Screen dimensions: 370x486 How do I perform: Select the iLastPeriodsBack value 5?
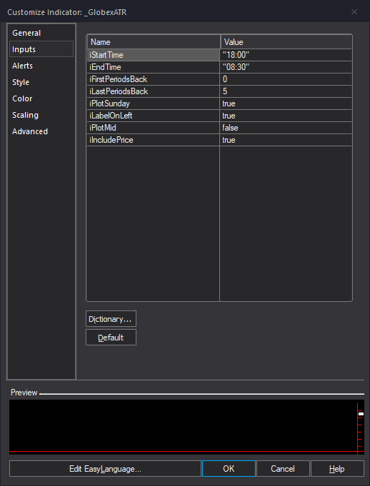tap(286, 91)
